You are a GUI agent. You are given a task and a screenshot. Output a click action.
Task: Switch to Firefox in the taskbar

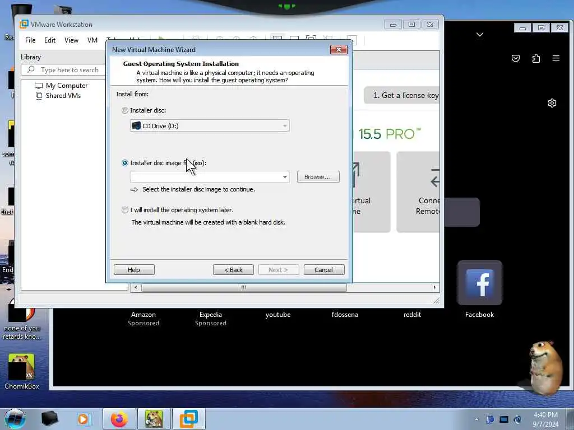tap(119, 419)
